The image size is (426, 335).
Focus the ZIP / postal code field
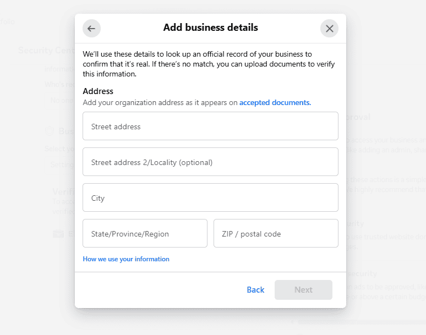click(x=276, y=234)
